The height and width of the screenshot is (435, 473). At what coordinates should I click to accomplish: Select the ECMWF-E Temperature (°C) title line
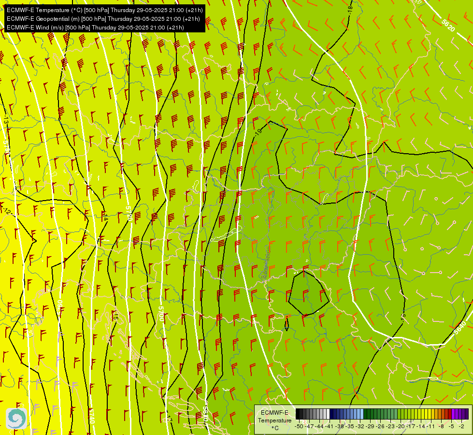(105, 10)
